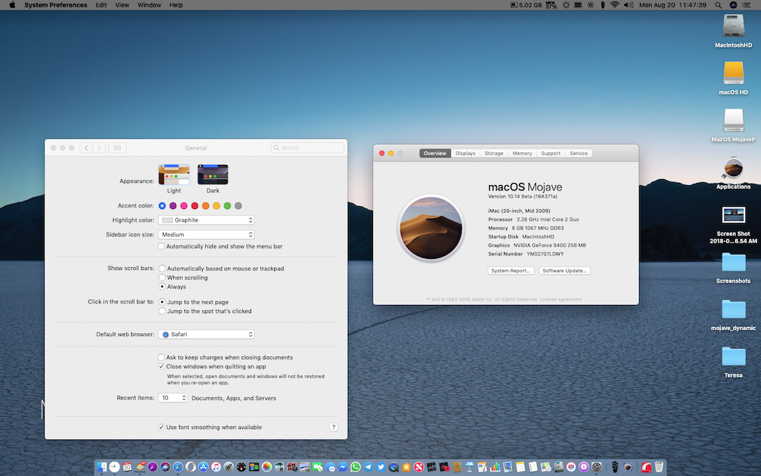
Task: Open Telegram in the Dock
Action: (x=368, y=467)
